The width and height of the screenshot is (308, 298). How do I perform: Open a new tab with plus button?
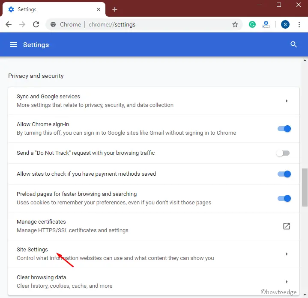tap(115, 9)
